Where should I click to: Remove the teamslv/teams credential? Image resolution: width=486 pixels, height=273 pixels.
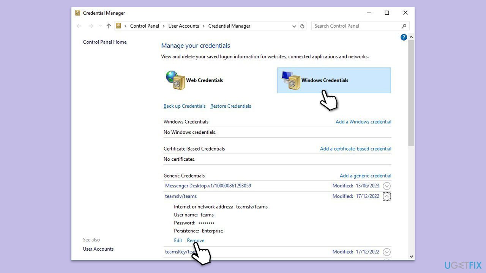tap(196, 240)
